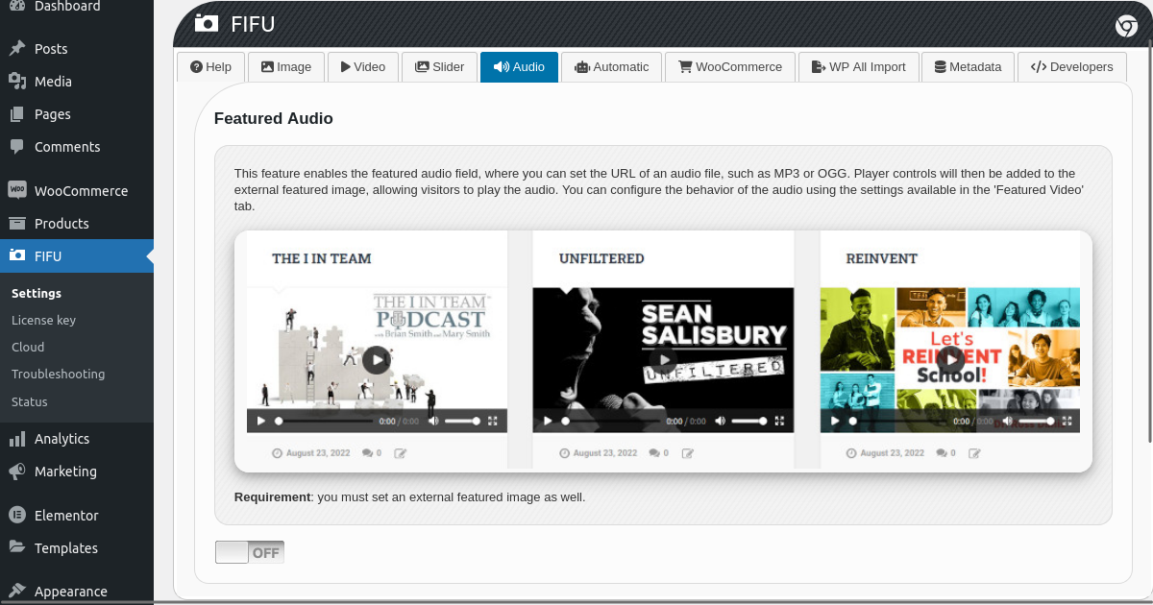Adjust volume slider on The I In Team player
This screenshot has width=1153, height=605.
(x=463, y=421)
